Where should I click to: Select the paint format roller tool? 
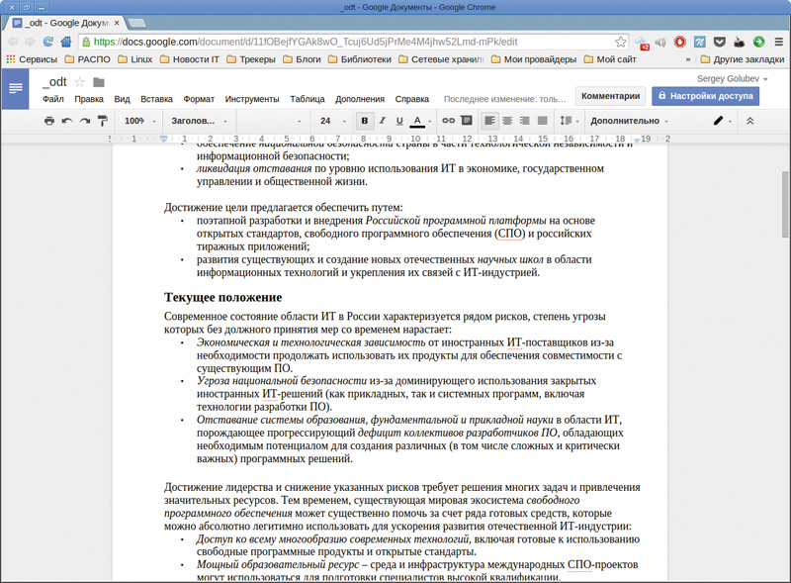pyautogui.click(x=101, y=121)
